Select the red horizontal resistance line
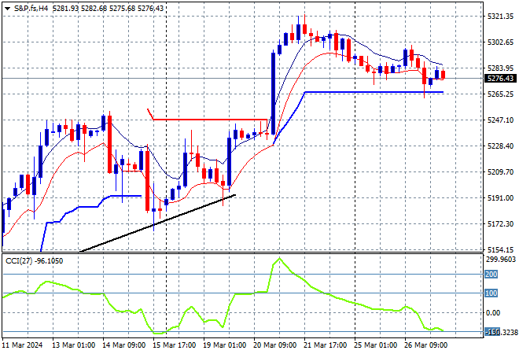Screen dimensions: 519x354 coord(212,120)
